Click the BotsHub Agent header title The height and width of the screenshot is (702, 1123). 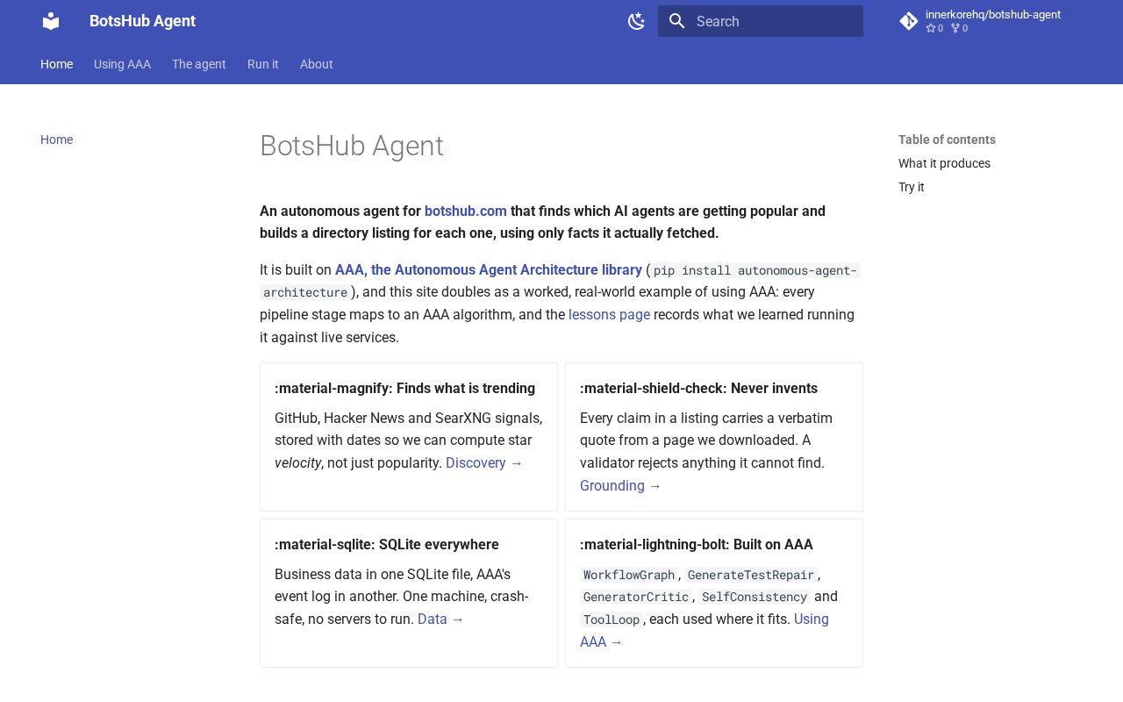coord(142,21)
